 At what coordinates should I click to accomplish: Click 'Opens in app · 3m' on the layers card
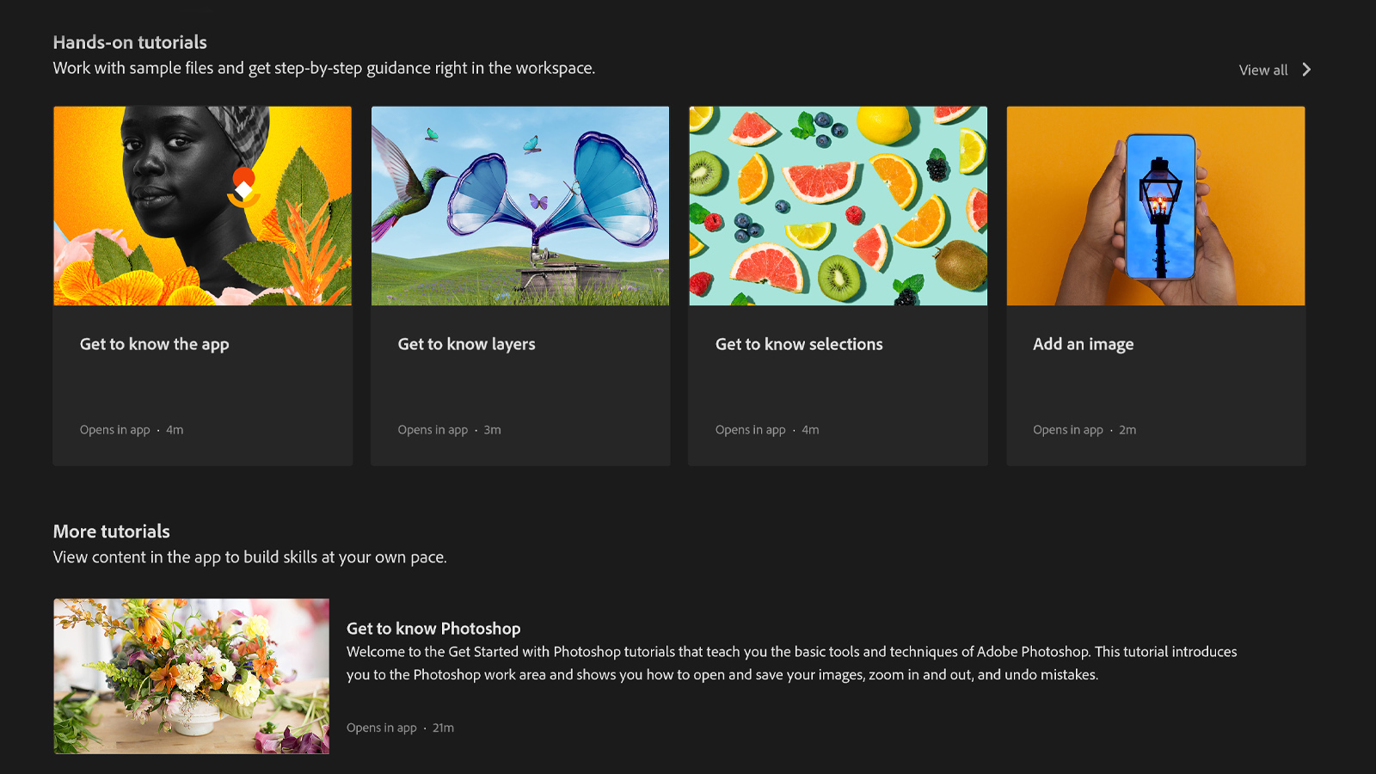[449, 430]
